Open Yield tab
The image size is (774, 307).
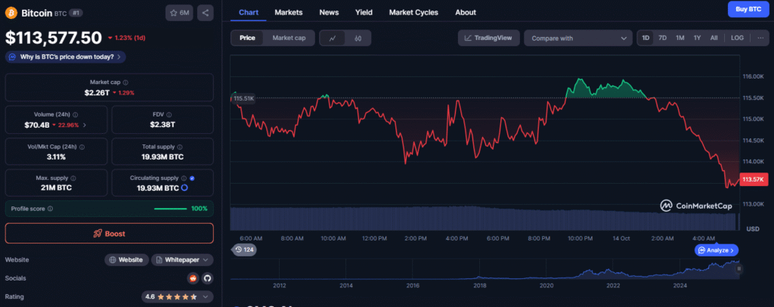(364, 12)
